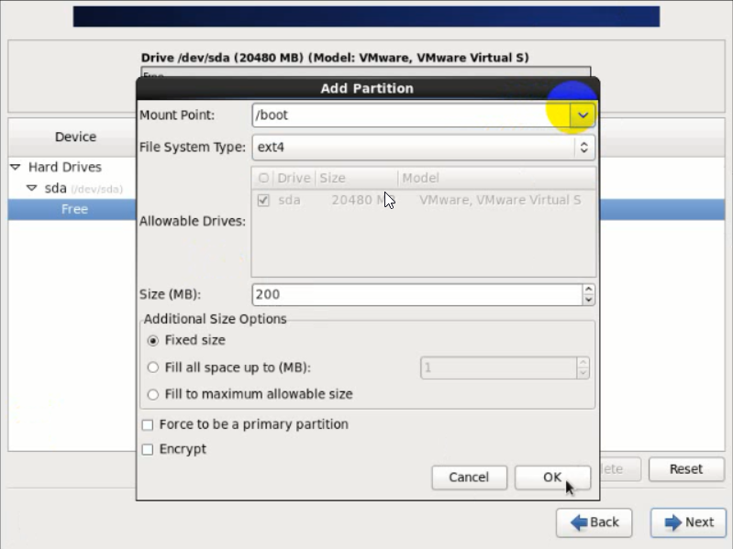Collapse the Hard Drives tree node
733x549 pixels.
(16, 167)
